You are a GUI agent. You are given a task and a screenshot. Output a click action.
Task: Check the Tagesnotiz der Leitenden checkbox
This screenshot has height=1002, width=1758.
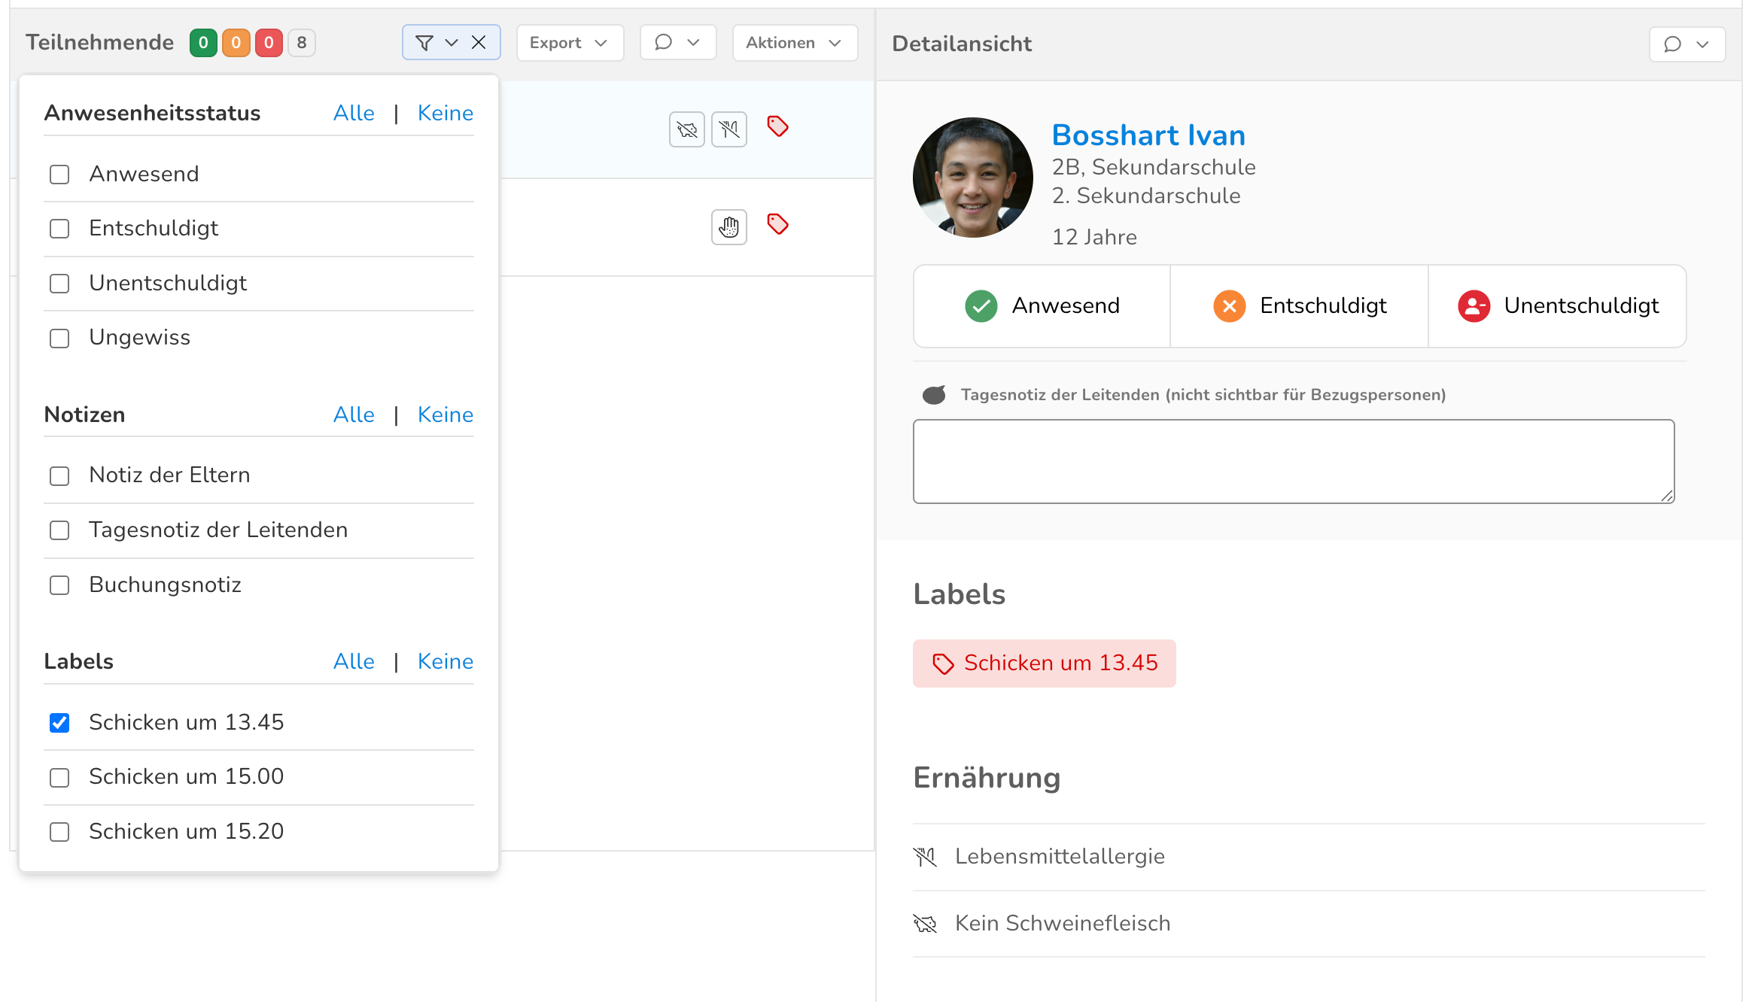tap(59, 530)
